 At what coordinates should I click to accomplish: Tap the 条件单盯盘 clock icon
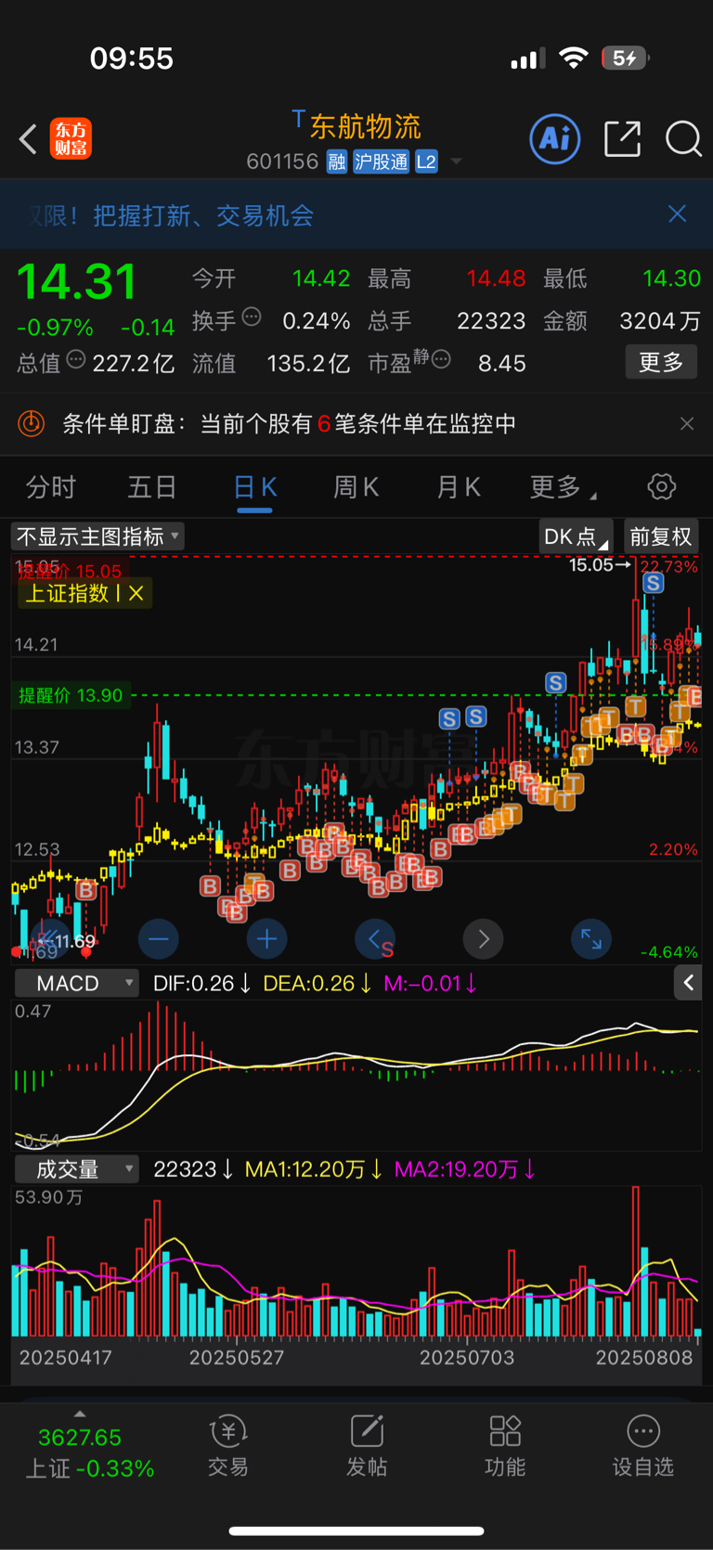click(x=32, y=424)
